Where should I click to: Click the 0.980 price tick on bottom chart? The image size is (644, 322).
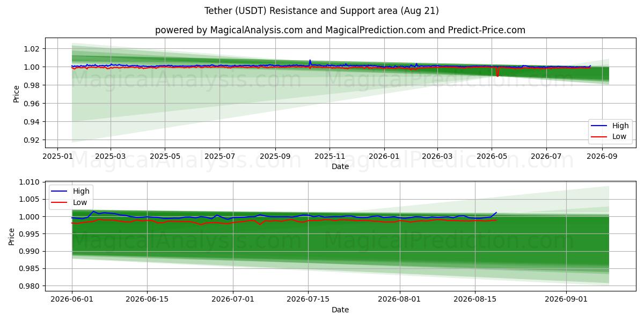[x=30, y=286]
